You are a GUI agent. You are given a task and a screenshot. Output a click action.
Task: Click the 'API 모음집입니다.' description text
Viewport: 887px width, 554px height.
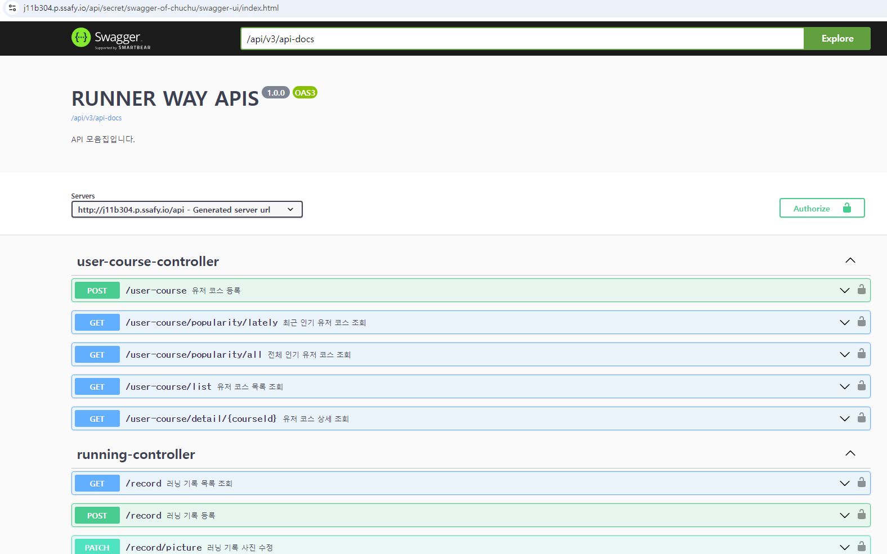click(x=103, y=139)
